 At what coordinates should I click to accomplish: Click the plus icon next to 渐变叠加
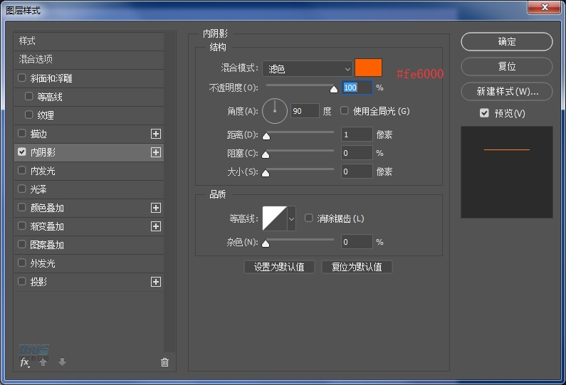tap(156, 226)
